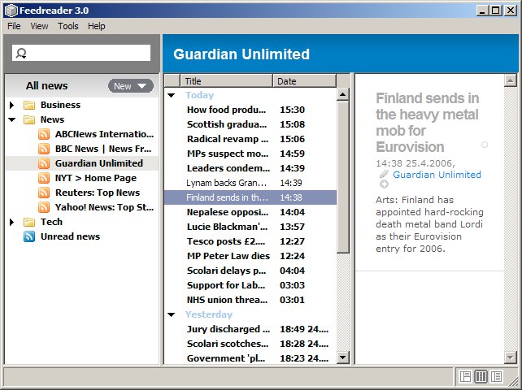Click the News folder icon
522x390 pixels.
[x=29, y=119]
